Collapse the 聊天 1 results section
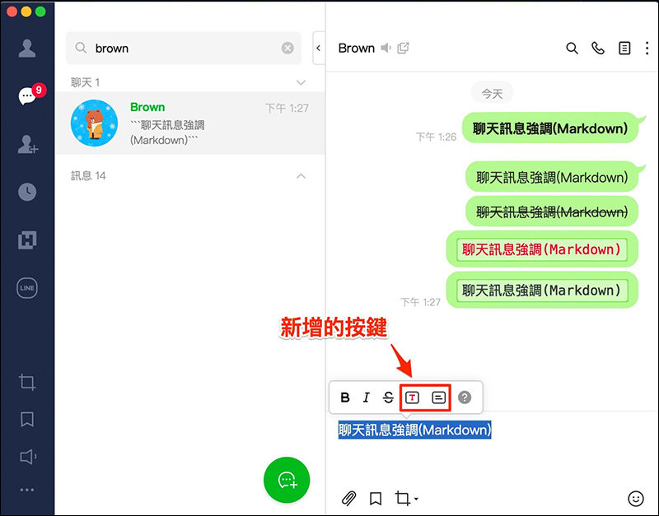659x516 pixels. (x=301, y=83)
